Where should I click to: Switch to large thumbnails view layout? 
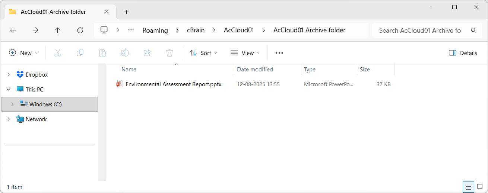coord(480,187)
